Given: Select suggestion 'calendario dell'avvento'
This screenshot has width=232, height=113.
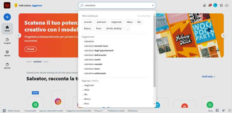Looking at the screenshot, I should (x=95, y=55).
